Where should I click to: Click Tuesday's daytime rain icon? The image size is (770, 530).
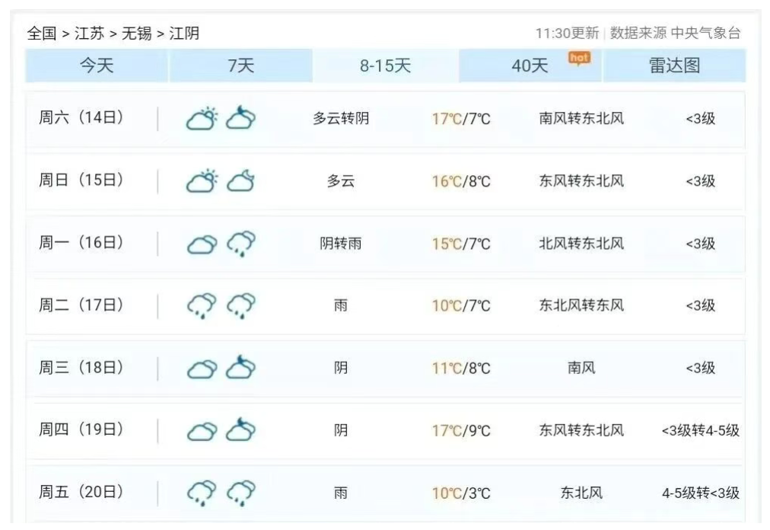tap(202, 306)
